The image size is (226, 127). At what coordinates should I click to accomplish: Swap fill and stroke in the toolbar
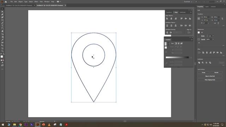click(4, 54)
